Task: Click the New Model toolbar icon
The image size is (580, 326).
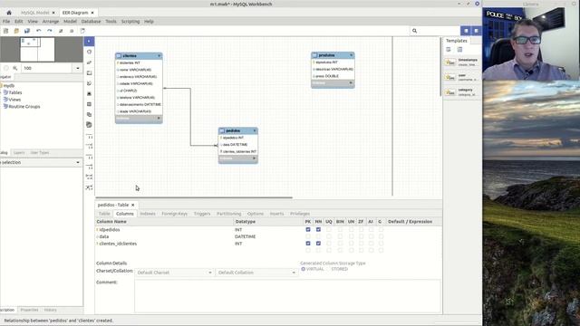Action: coord(5,31)
